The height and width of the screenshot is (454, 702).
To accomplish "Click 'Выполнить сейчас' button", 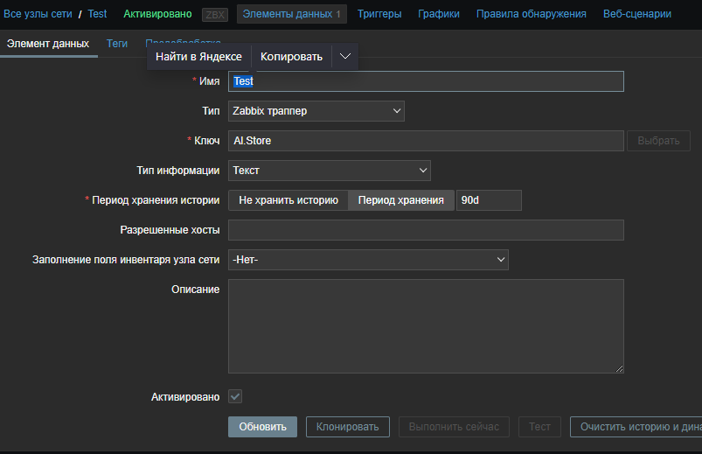I will coord(454,427).
